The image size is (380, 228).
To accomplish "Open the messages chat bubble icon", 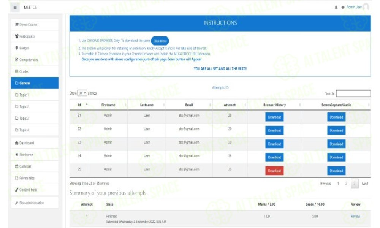I will (x=343, y=7).
